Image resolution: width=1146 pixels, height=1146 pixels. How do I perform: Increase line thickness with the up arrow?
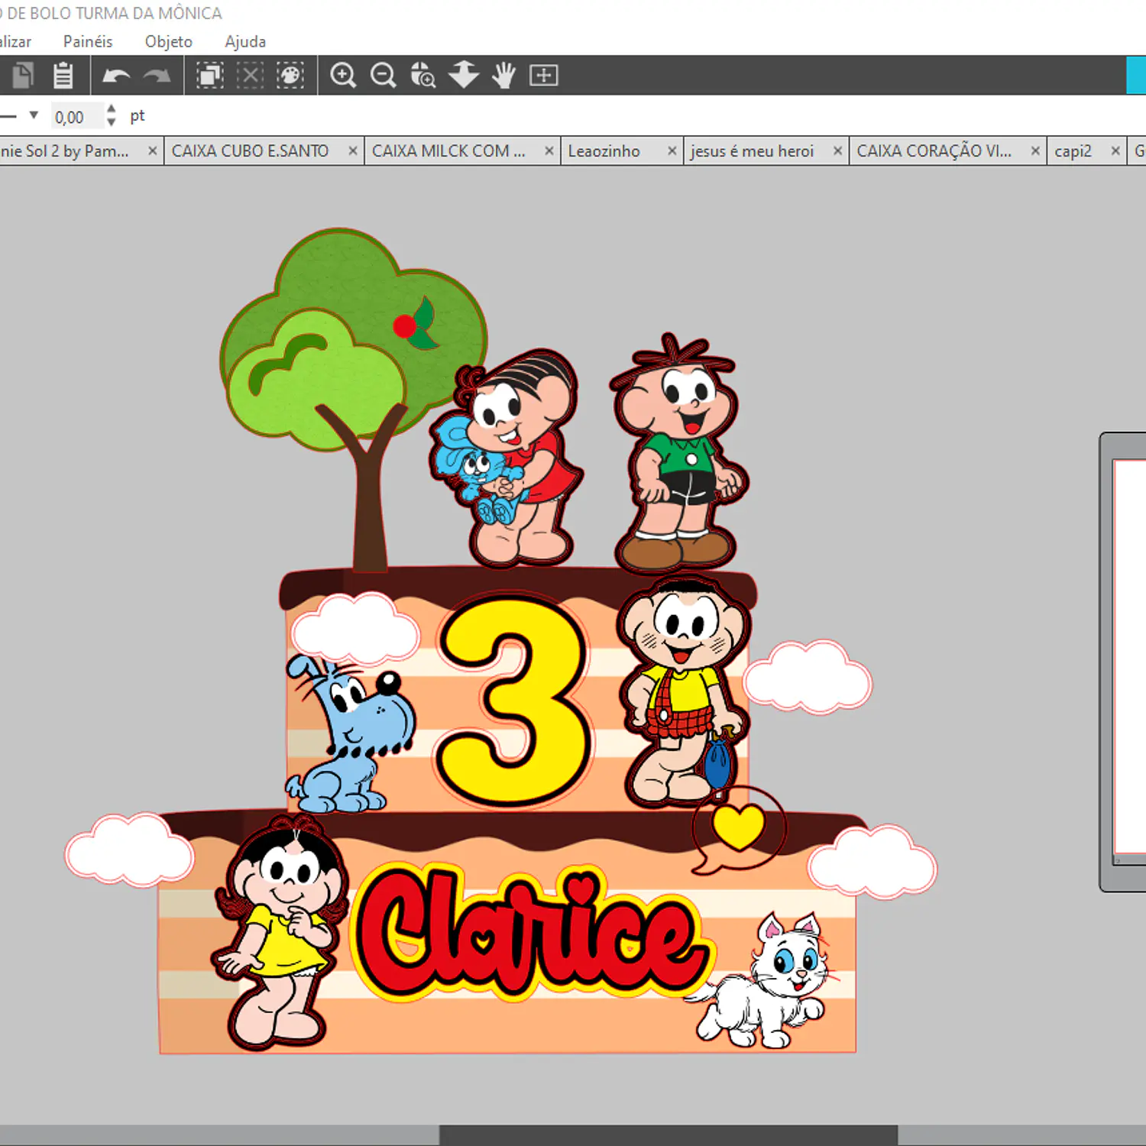point(112,109)
